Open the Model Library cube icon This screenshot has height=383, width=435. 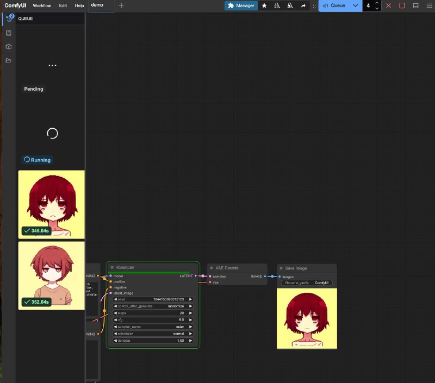9,47
